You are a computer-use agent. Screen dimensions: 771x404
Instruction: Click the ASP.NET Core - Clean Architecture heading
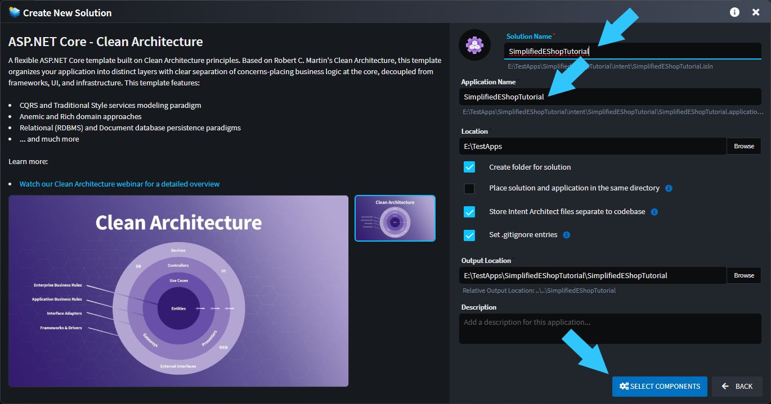[106, 42]
